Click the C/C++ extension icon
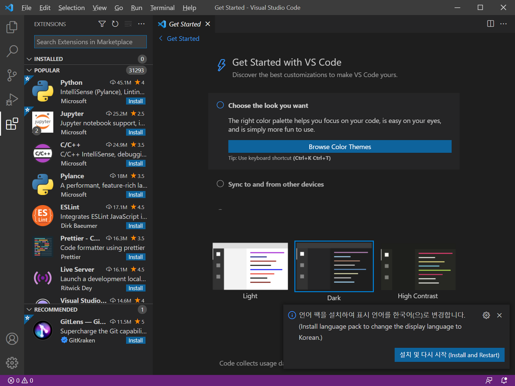 tap(43, 153)
